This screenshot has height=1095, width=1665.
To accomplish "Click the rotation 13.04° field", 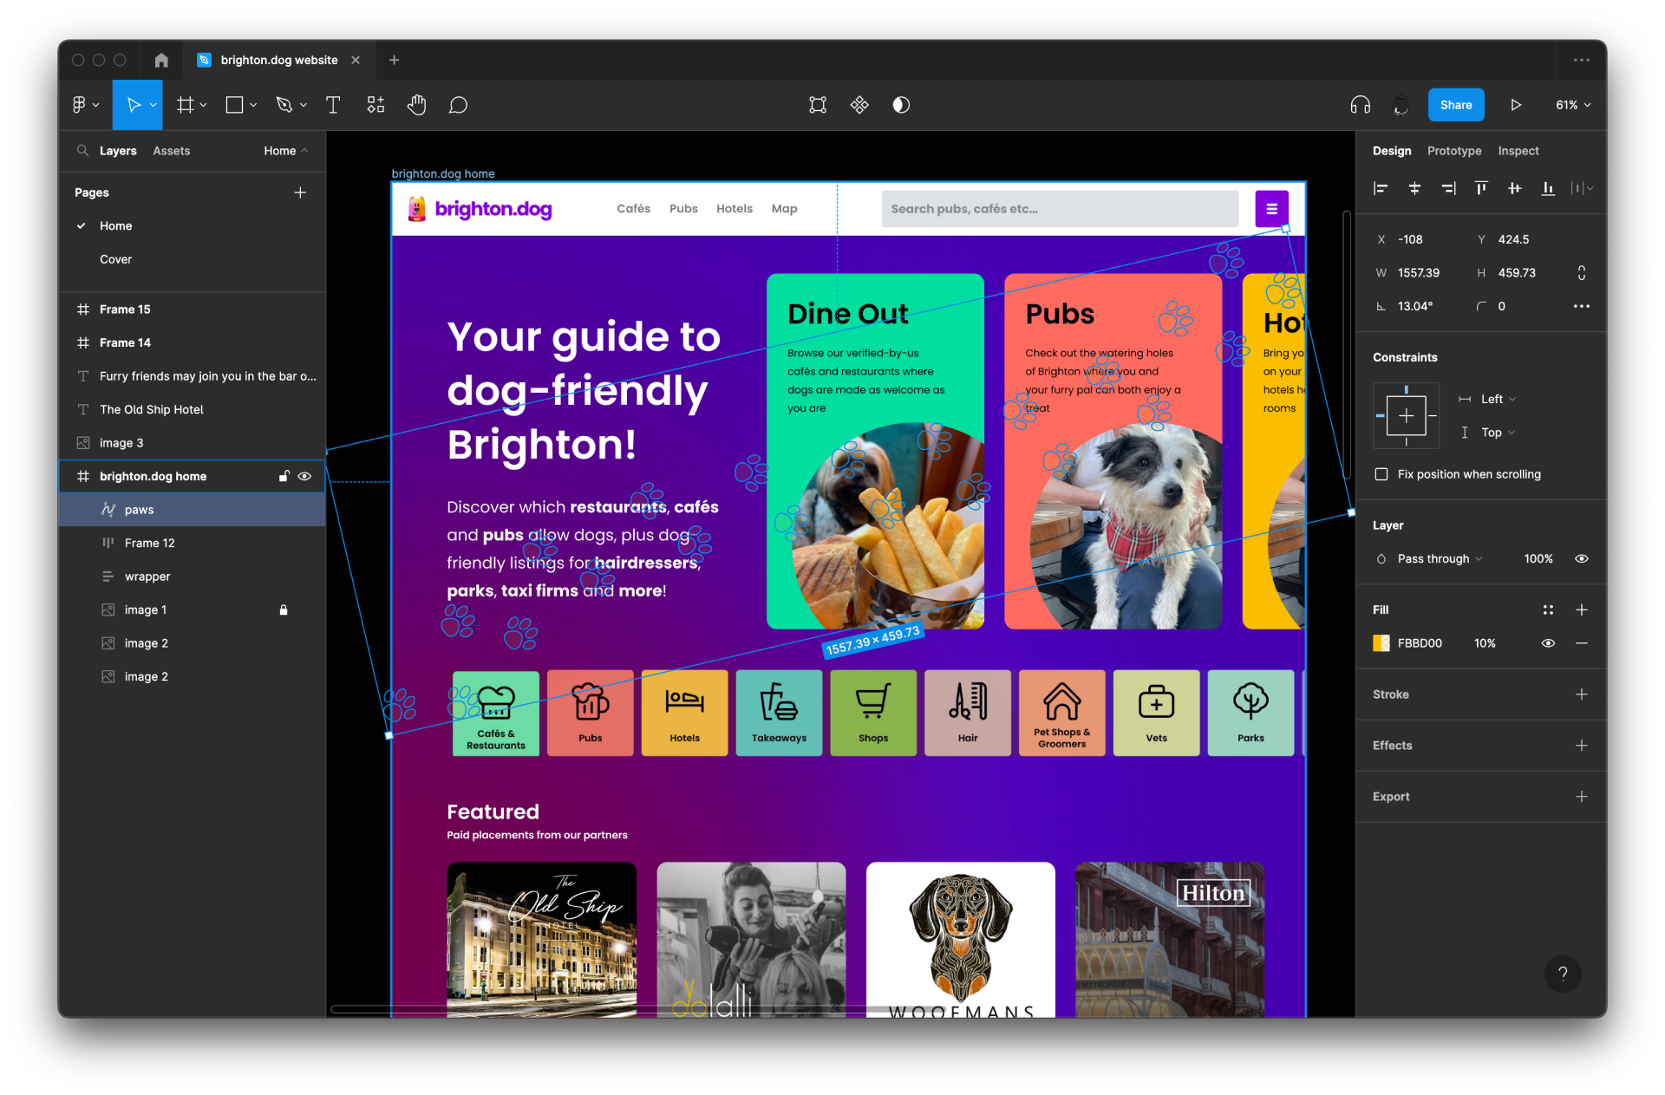I will 1415,306.
